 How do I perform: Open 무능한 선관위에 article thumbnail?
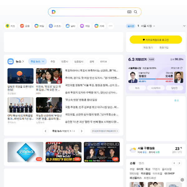(49, 105)
